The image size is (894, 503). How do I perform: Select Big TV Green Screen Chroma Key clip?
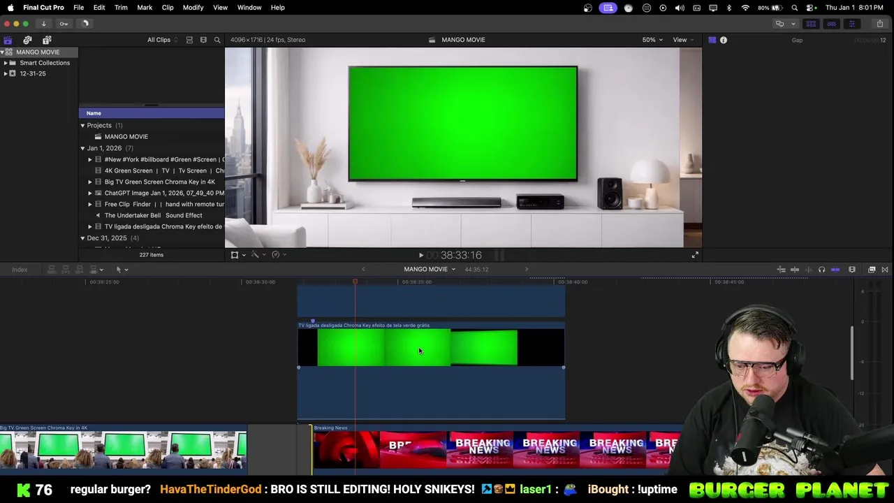(160, 182)
